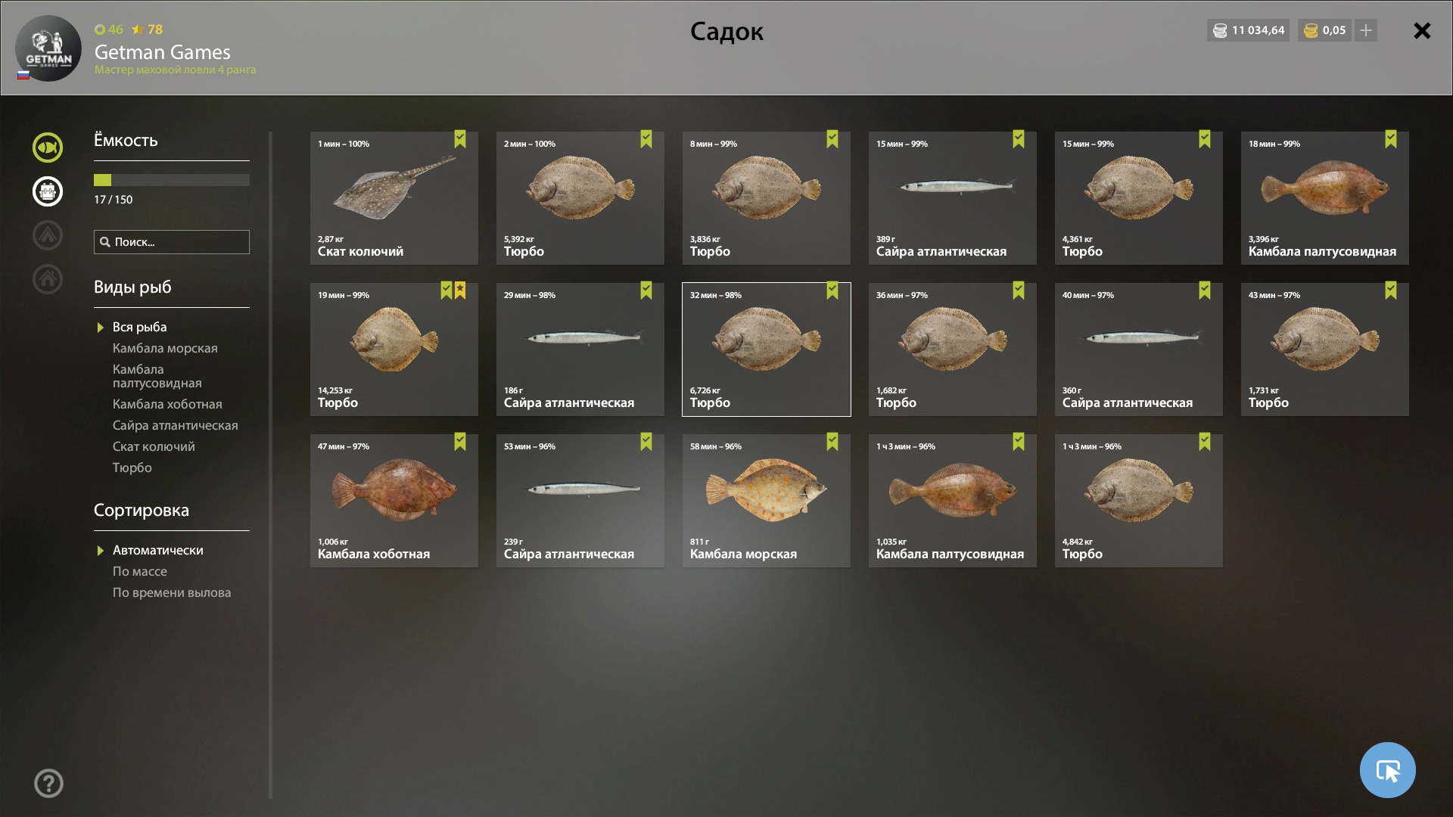Click the blue cursor selection button
The width and height of the screenshot is (1453, 817).
pos(1387,770)
